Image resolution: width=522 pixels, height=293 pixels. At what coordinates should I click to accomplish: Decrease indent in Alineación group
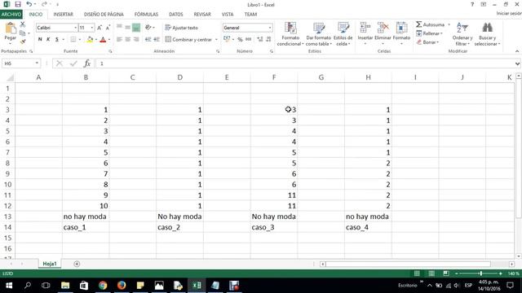pyautogui.click(x=148, y=40)
